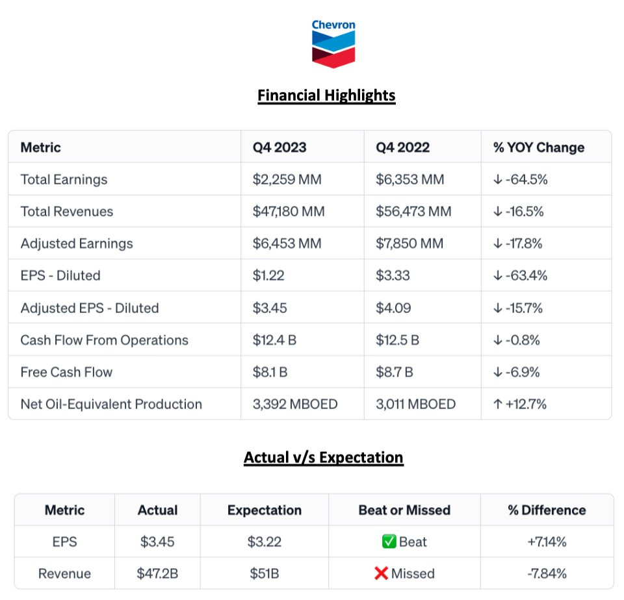
Task: Click the green check mark beside Beat
Action: click(x=389, y=542)
